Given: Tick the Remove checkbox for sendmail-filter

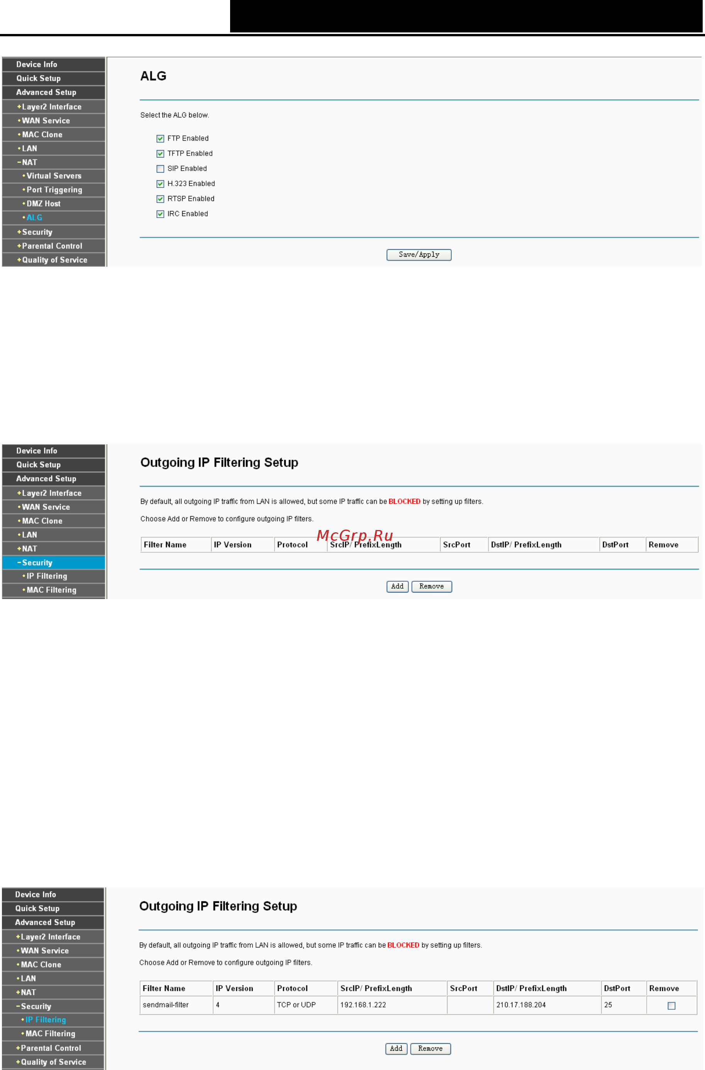Looking at the screenshot, I should (x=671, y=1006).
